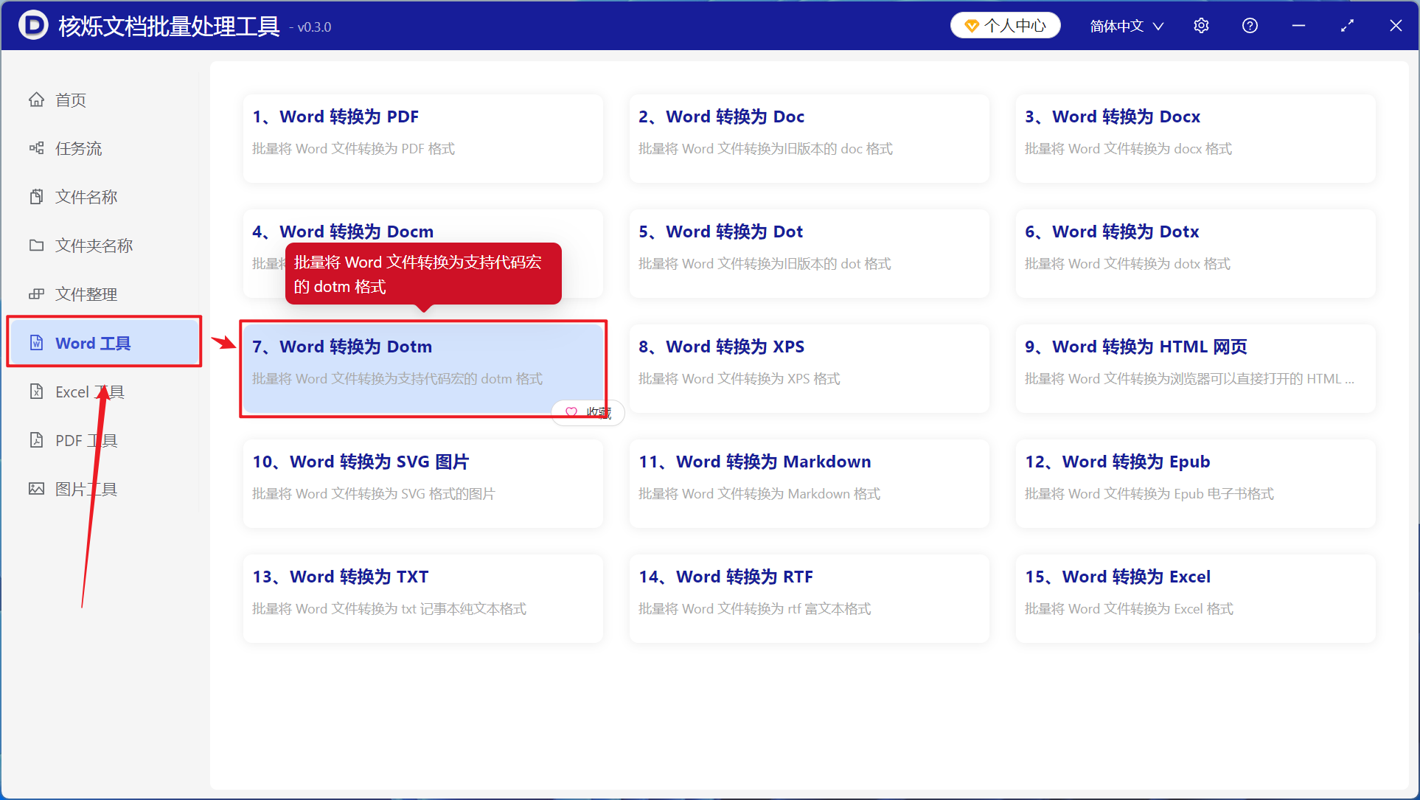Open Word 转换为 Docx card
This screenshot has height=800, width=1420.
[1195, 139]
